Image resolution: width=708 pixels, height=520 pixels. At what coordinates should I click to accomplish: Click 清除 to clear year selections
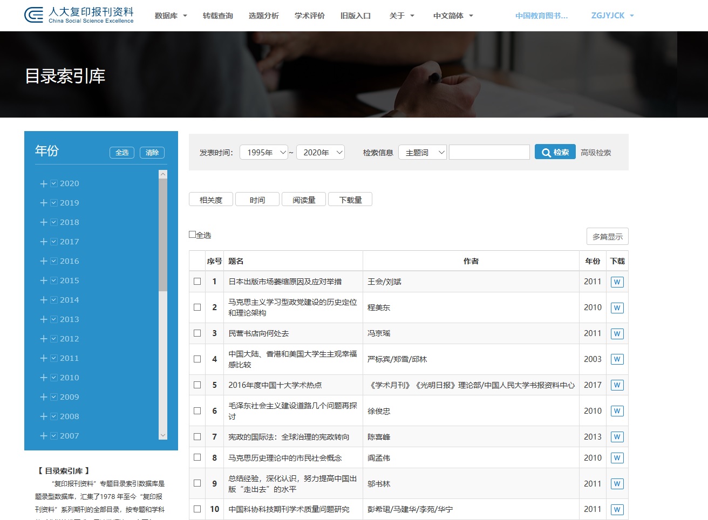pos(152,153)
